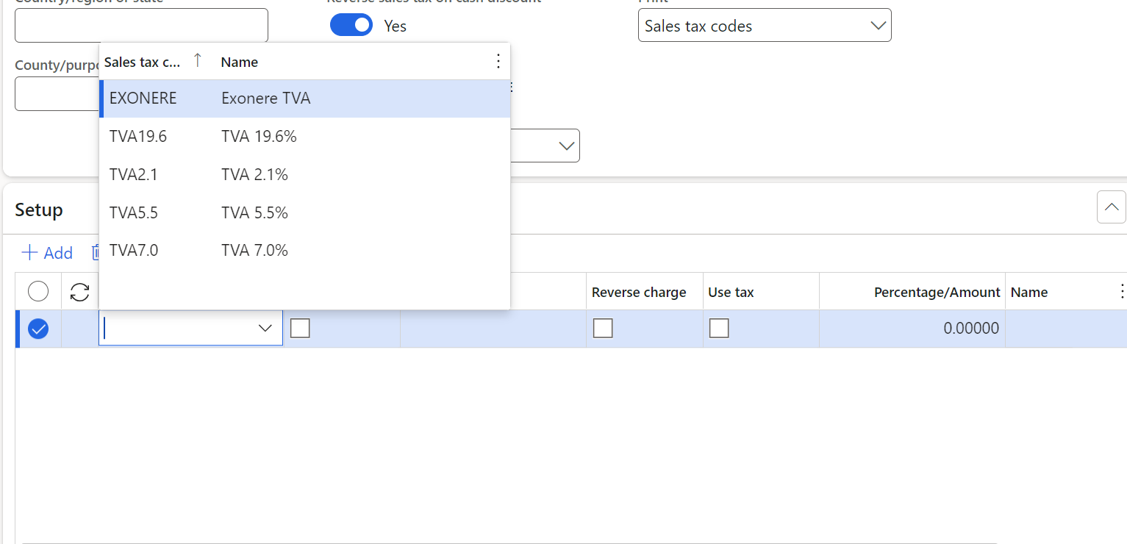Open the Sales tax codes print dropdown

click(x=765, y=26)
